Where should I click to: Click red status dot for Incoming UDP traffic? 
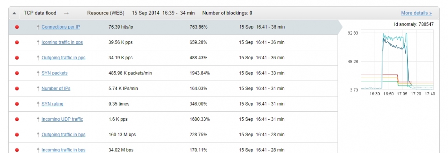point(17,119)
